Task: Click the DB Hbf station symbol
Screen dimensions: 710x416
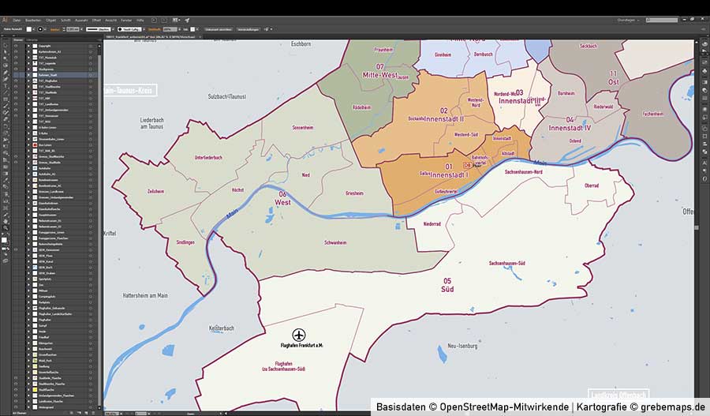Action: 467,166
